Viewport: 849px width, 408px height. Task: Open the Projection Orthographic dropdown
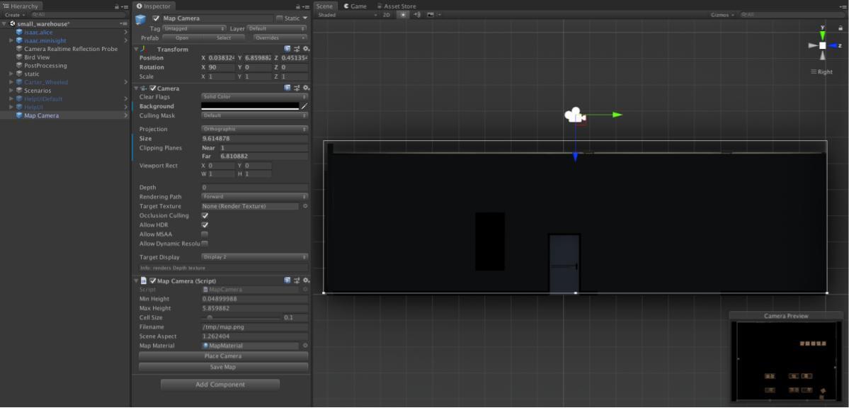(254, 129)
